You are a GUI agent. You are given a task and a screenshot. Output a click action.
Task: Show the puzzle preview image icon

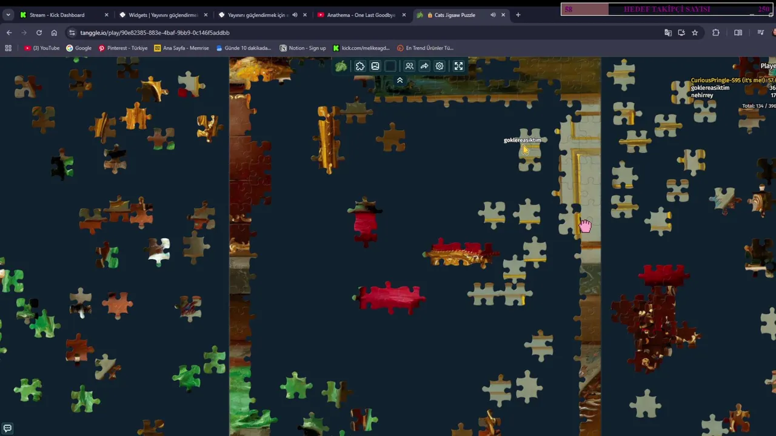click(x=375, y=66)
